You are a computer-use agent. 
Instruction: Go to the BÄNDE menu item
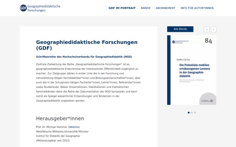pos(146,8)
